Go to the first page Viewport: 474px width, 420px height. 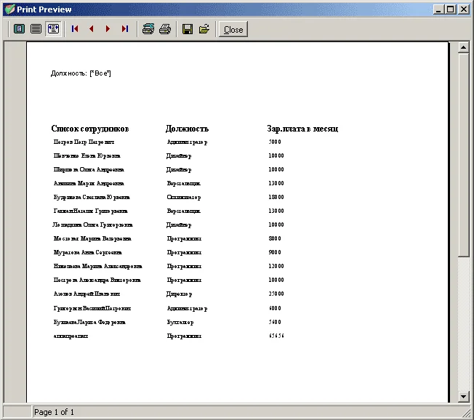(x=75, y=29)
